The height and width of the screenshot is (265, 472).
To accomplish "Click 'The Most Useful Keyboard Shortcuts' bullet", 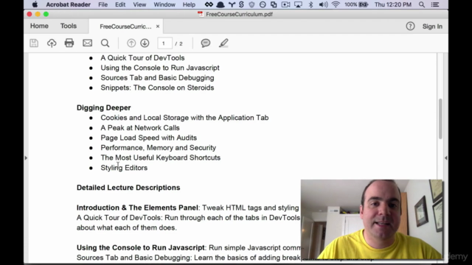I will click(x=161, y=158).
